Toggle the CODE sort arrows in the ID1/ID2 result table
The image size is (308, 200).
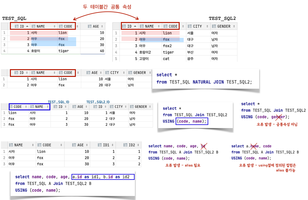61,145
